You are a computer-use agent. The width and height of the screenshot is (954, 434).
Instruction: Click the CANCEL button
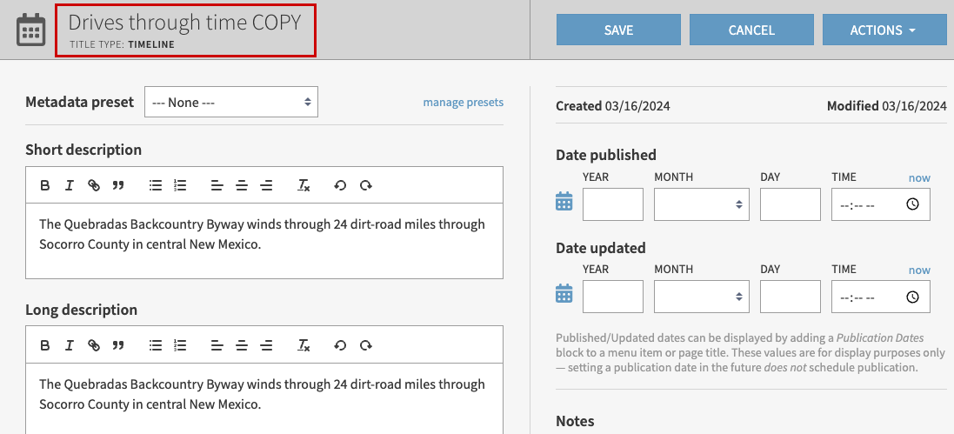click(751, 30)
